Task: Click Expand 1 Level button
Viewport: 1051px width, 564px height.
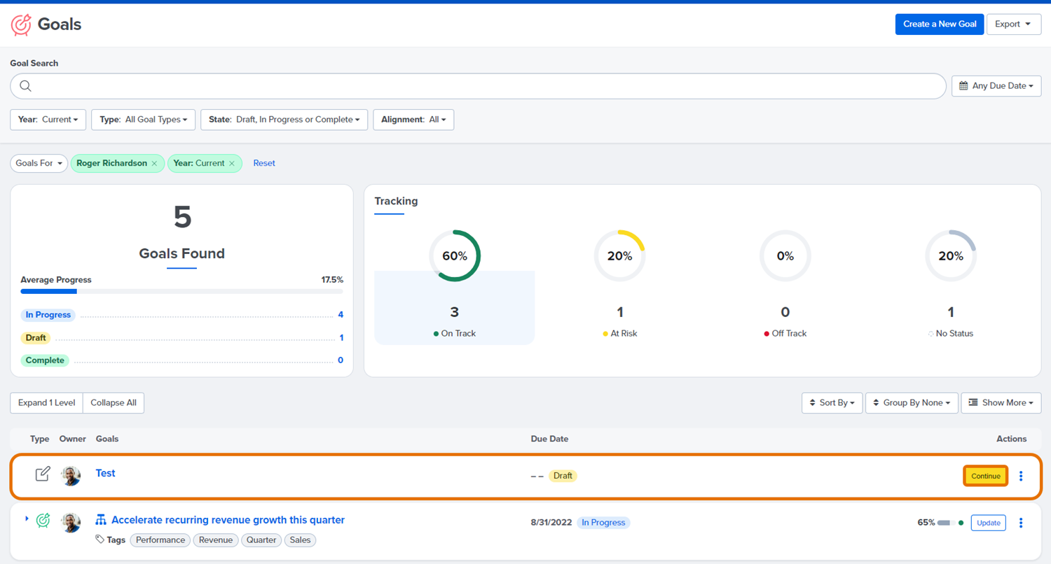Action: (x=46, y=402)
